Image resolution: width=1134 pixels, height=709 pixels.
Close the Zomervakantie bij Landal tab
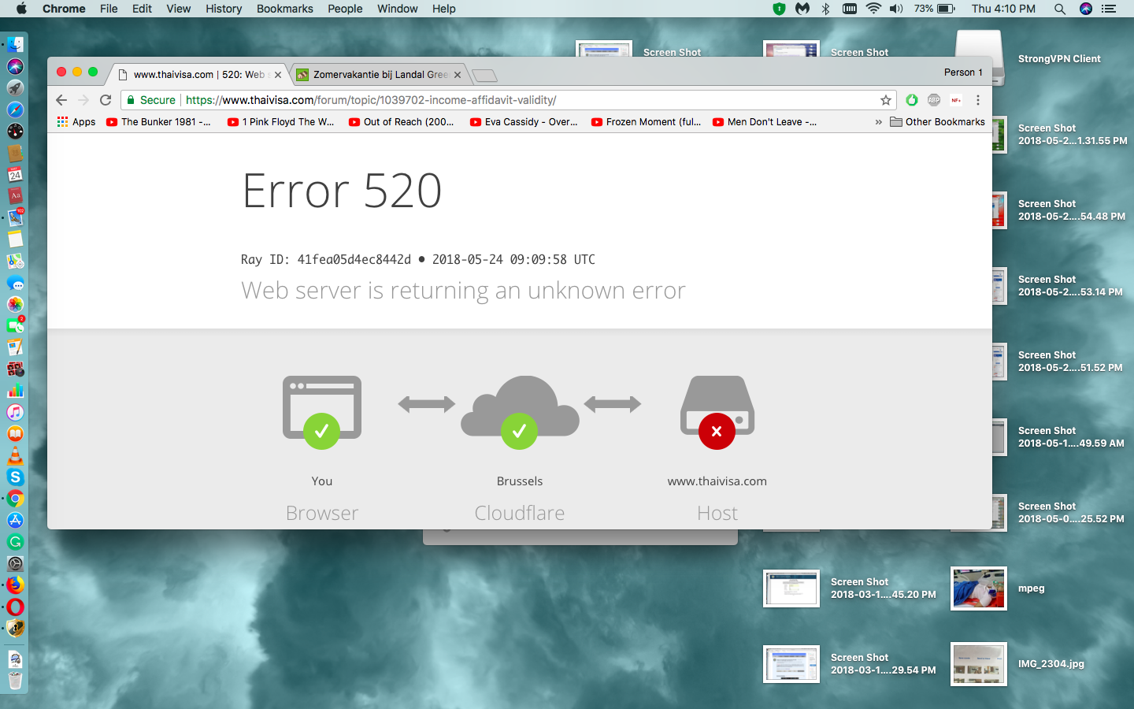458,75
